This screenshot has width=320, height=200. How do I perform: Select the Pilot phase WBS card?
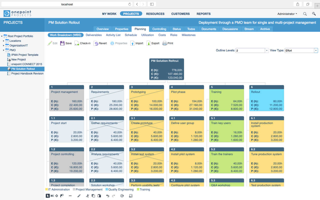tap(186, 98)
